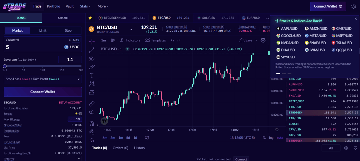Select the prediction and measurement tool
The height and width of the screenshot is (161, 360).
tap(92, 92)
